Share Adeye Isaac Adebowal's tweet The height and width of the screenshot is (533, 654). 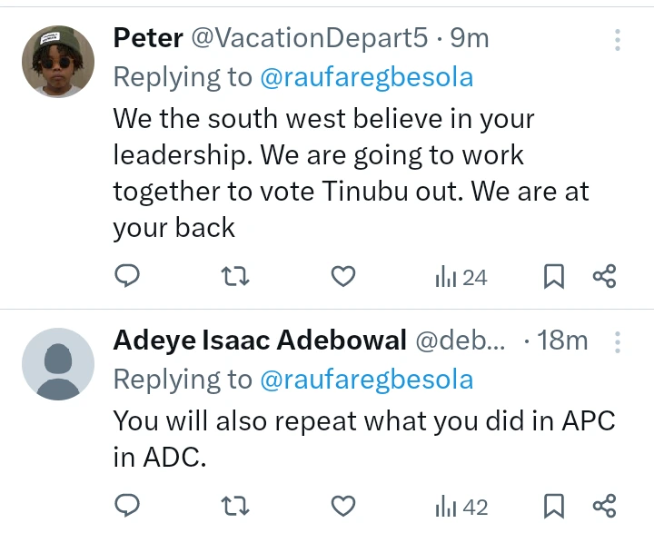click(605, 505)
